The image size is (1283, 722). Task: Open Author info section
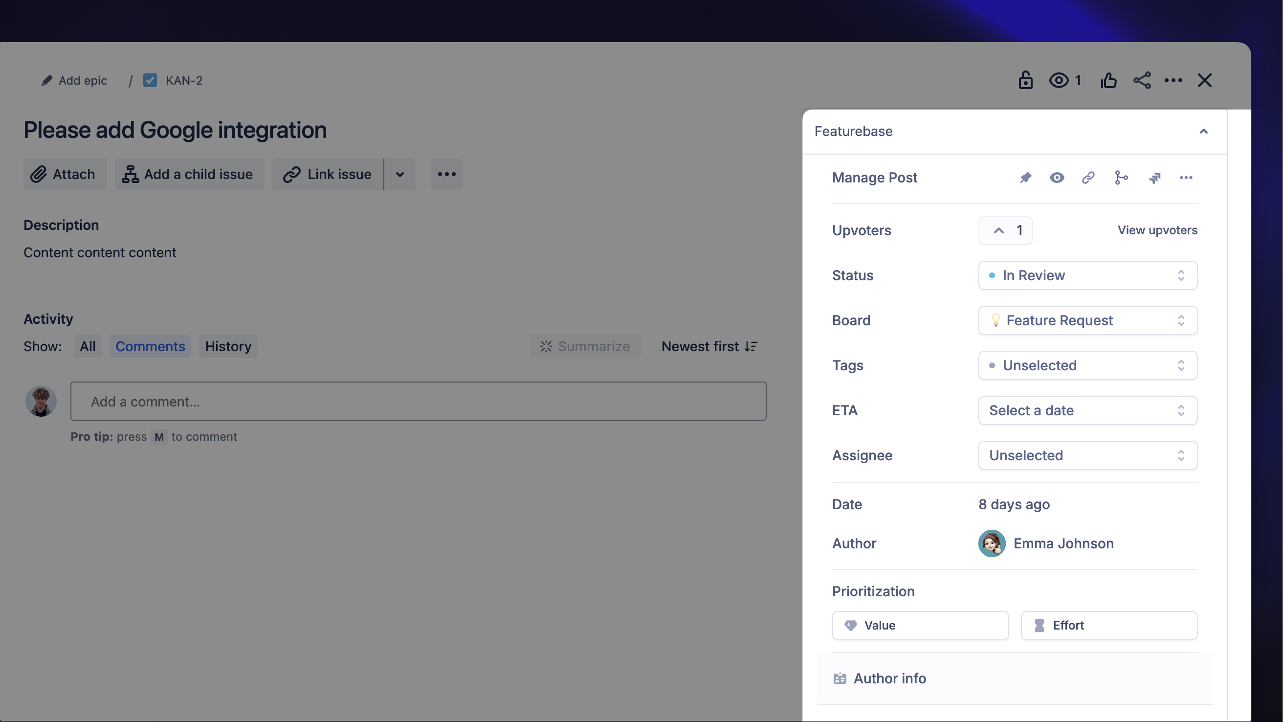click(889, 678)
